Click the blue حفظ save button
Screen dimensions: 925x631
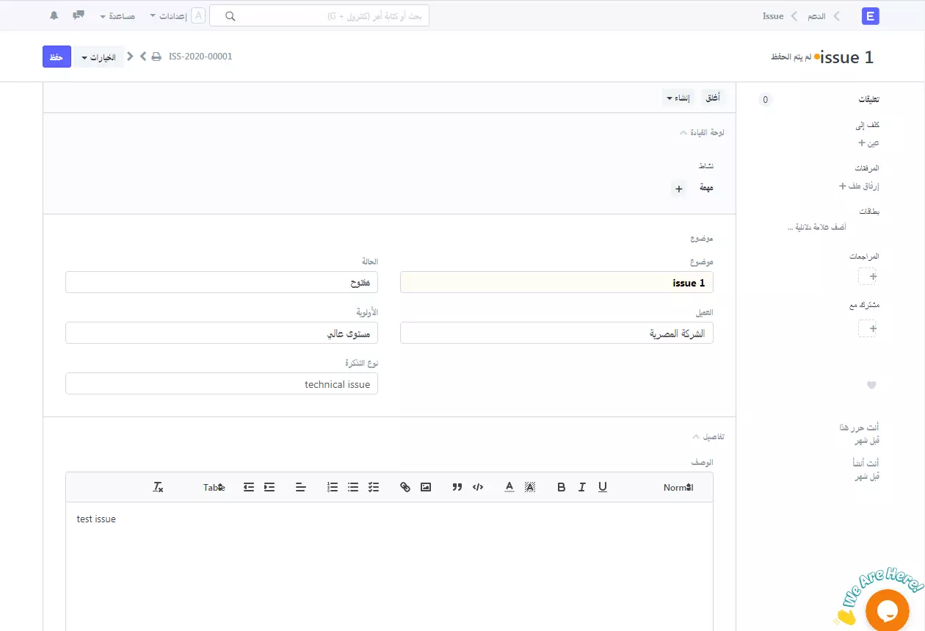(x=57, y=57)
